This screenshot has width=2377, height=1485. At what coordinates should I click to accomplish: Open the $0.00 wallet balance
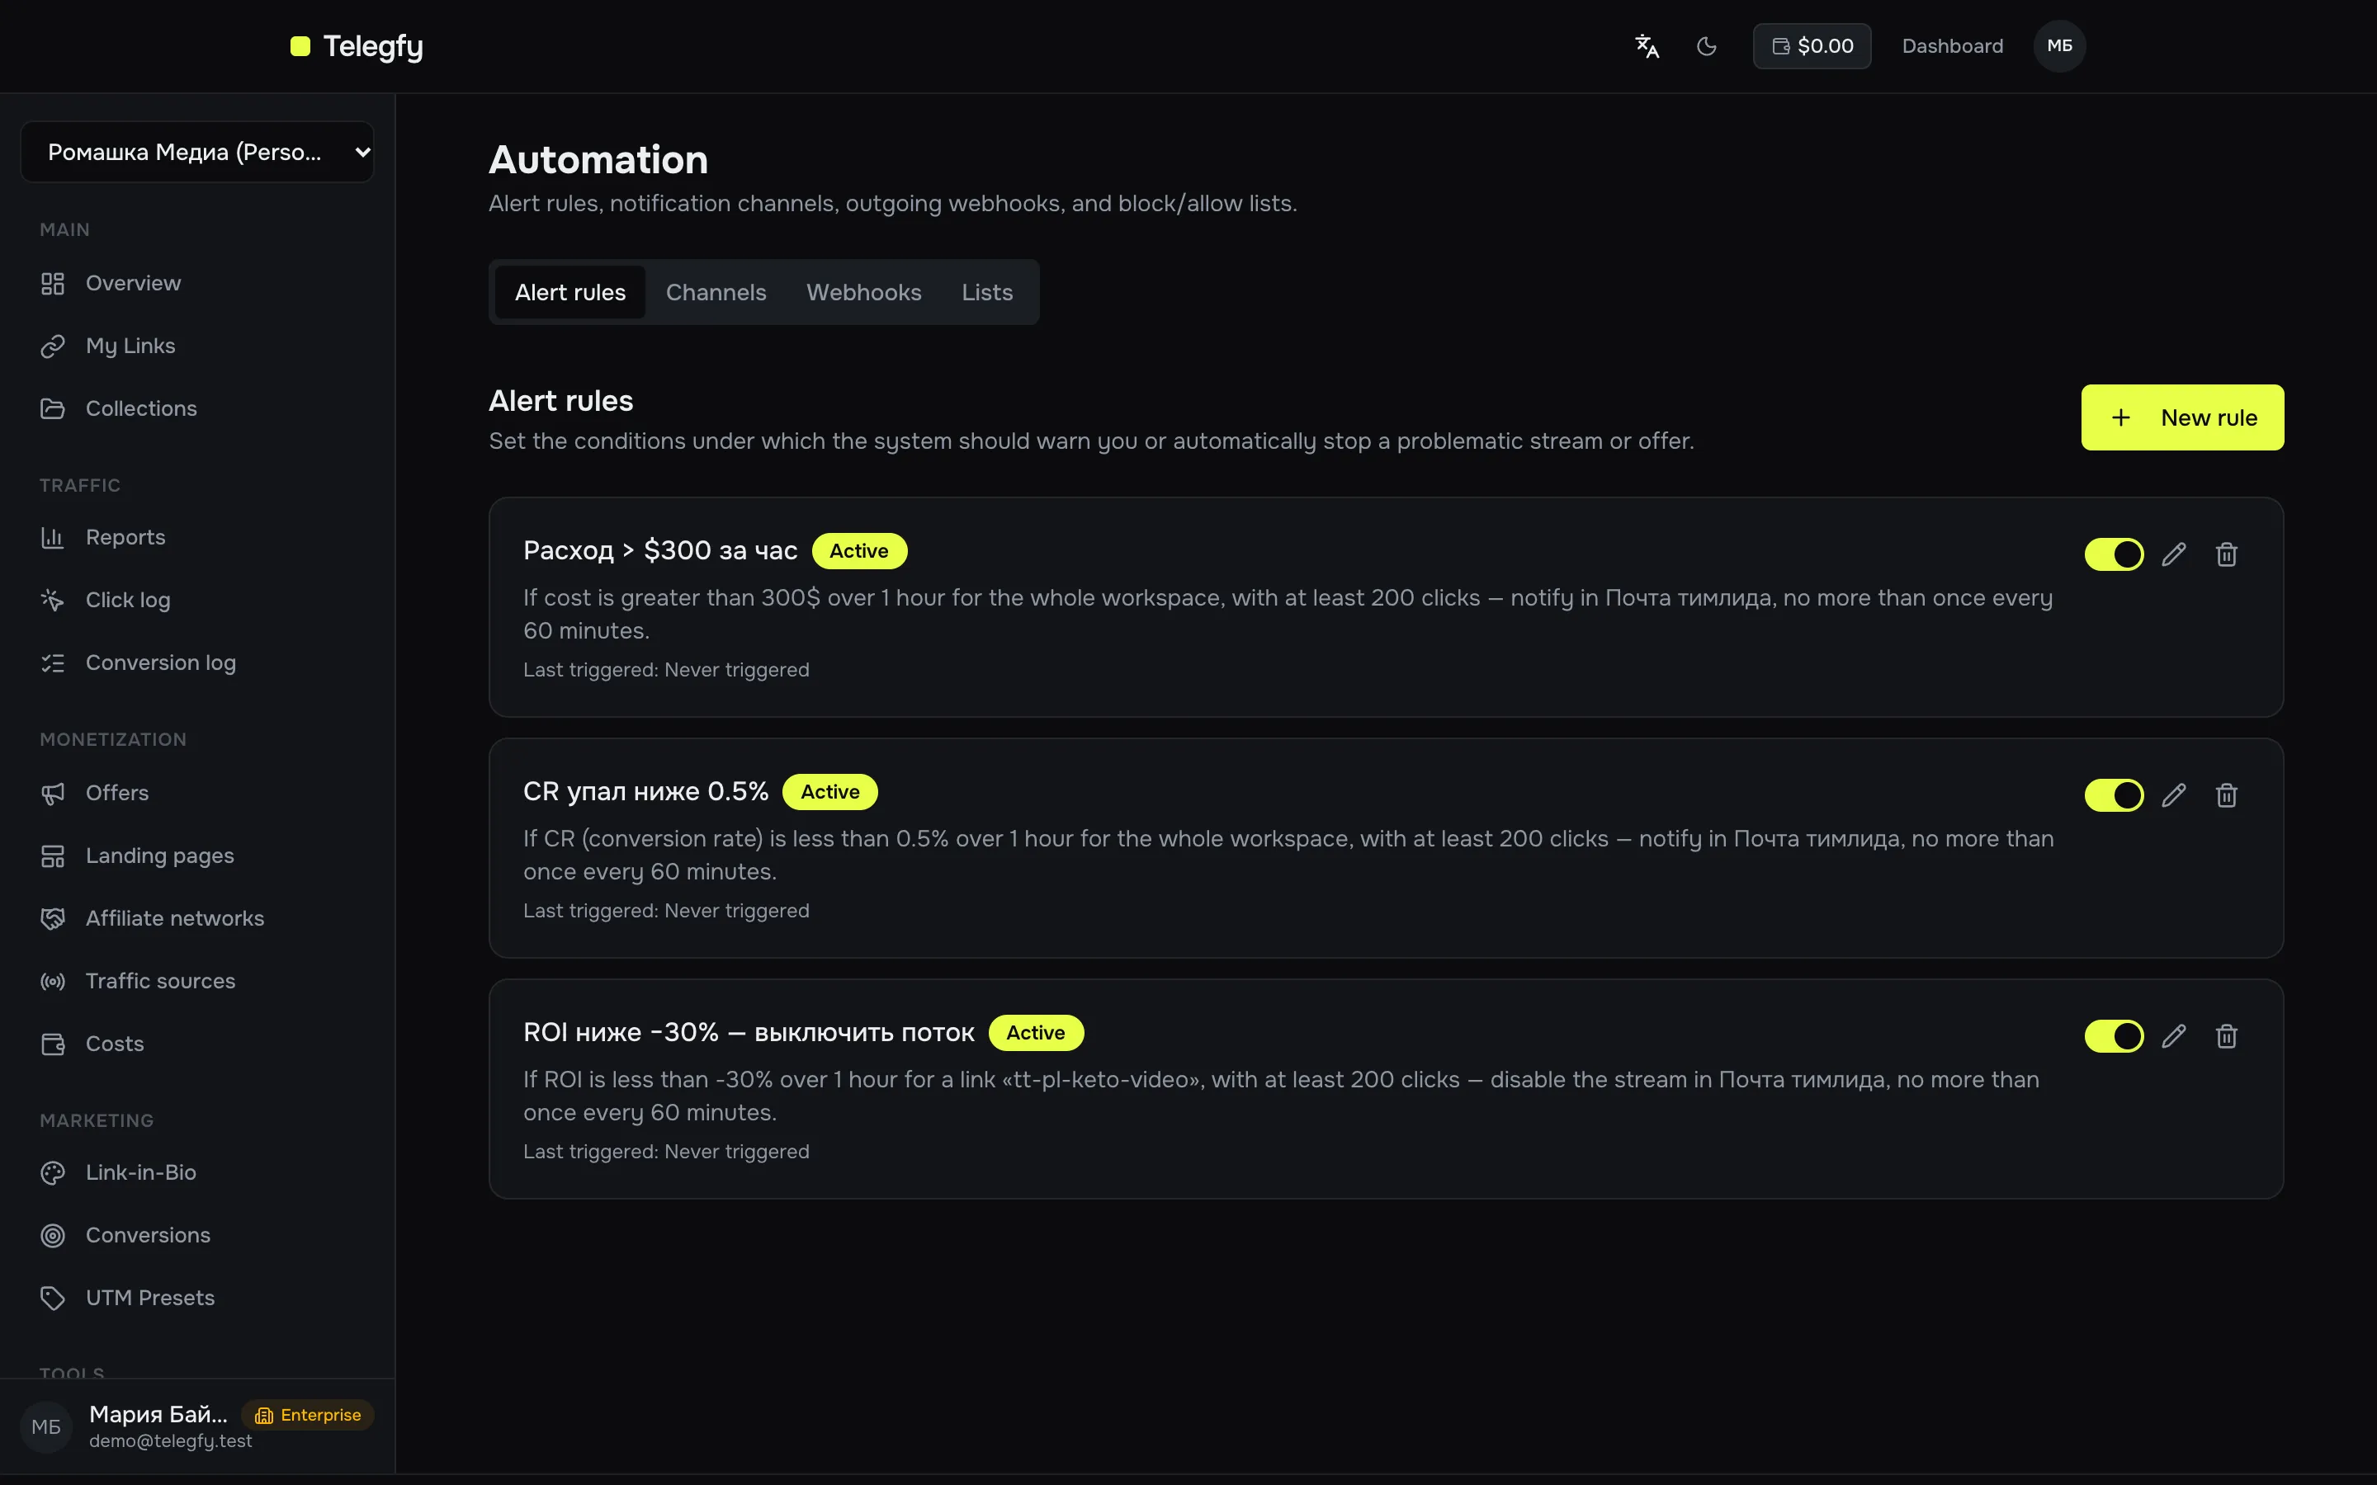[x=1812, y=46]
